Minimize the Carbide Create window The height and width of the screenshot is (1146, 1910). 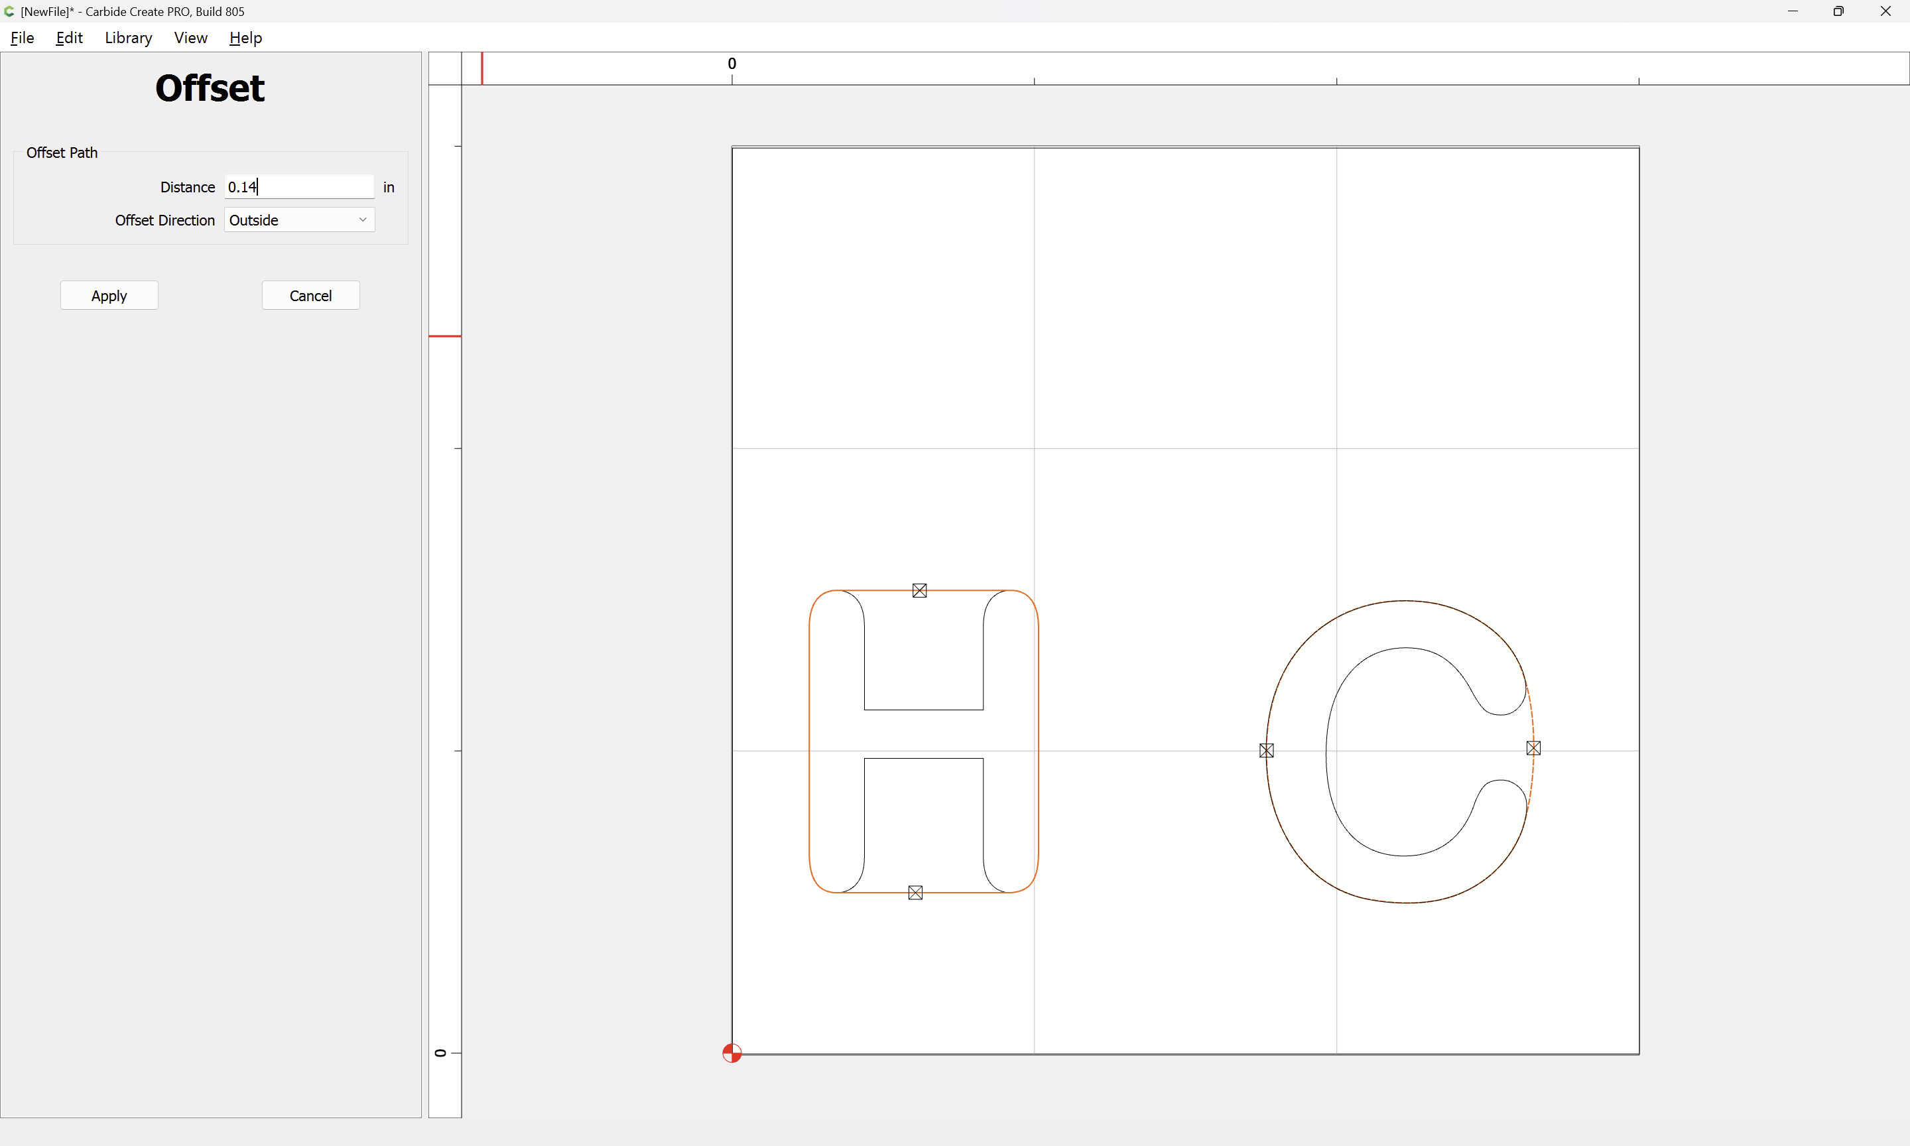(1793, 11)
